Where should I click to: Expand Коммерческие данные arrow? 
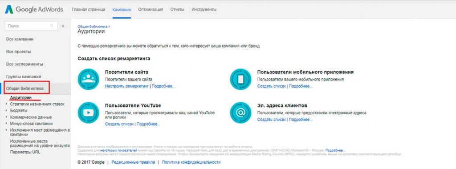click(x=6, y=117)
